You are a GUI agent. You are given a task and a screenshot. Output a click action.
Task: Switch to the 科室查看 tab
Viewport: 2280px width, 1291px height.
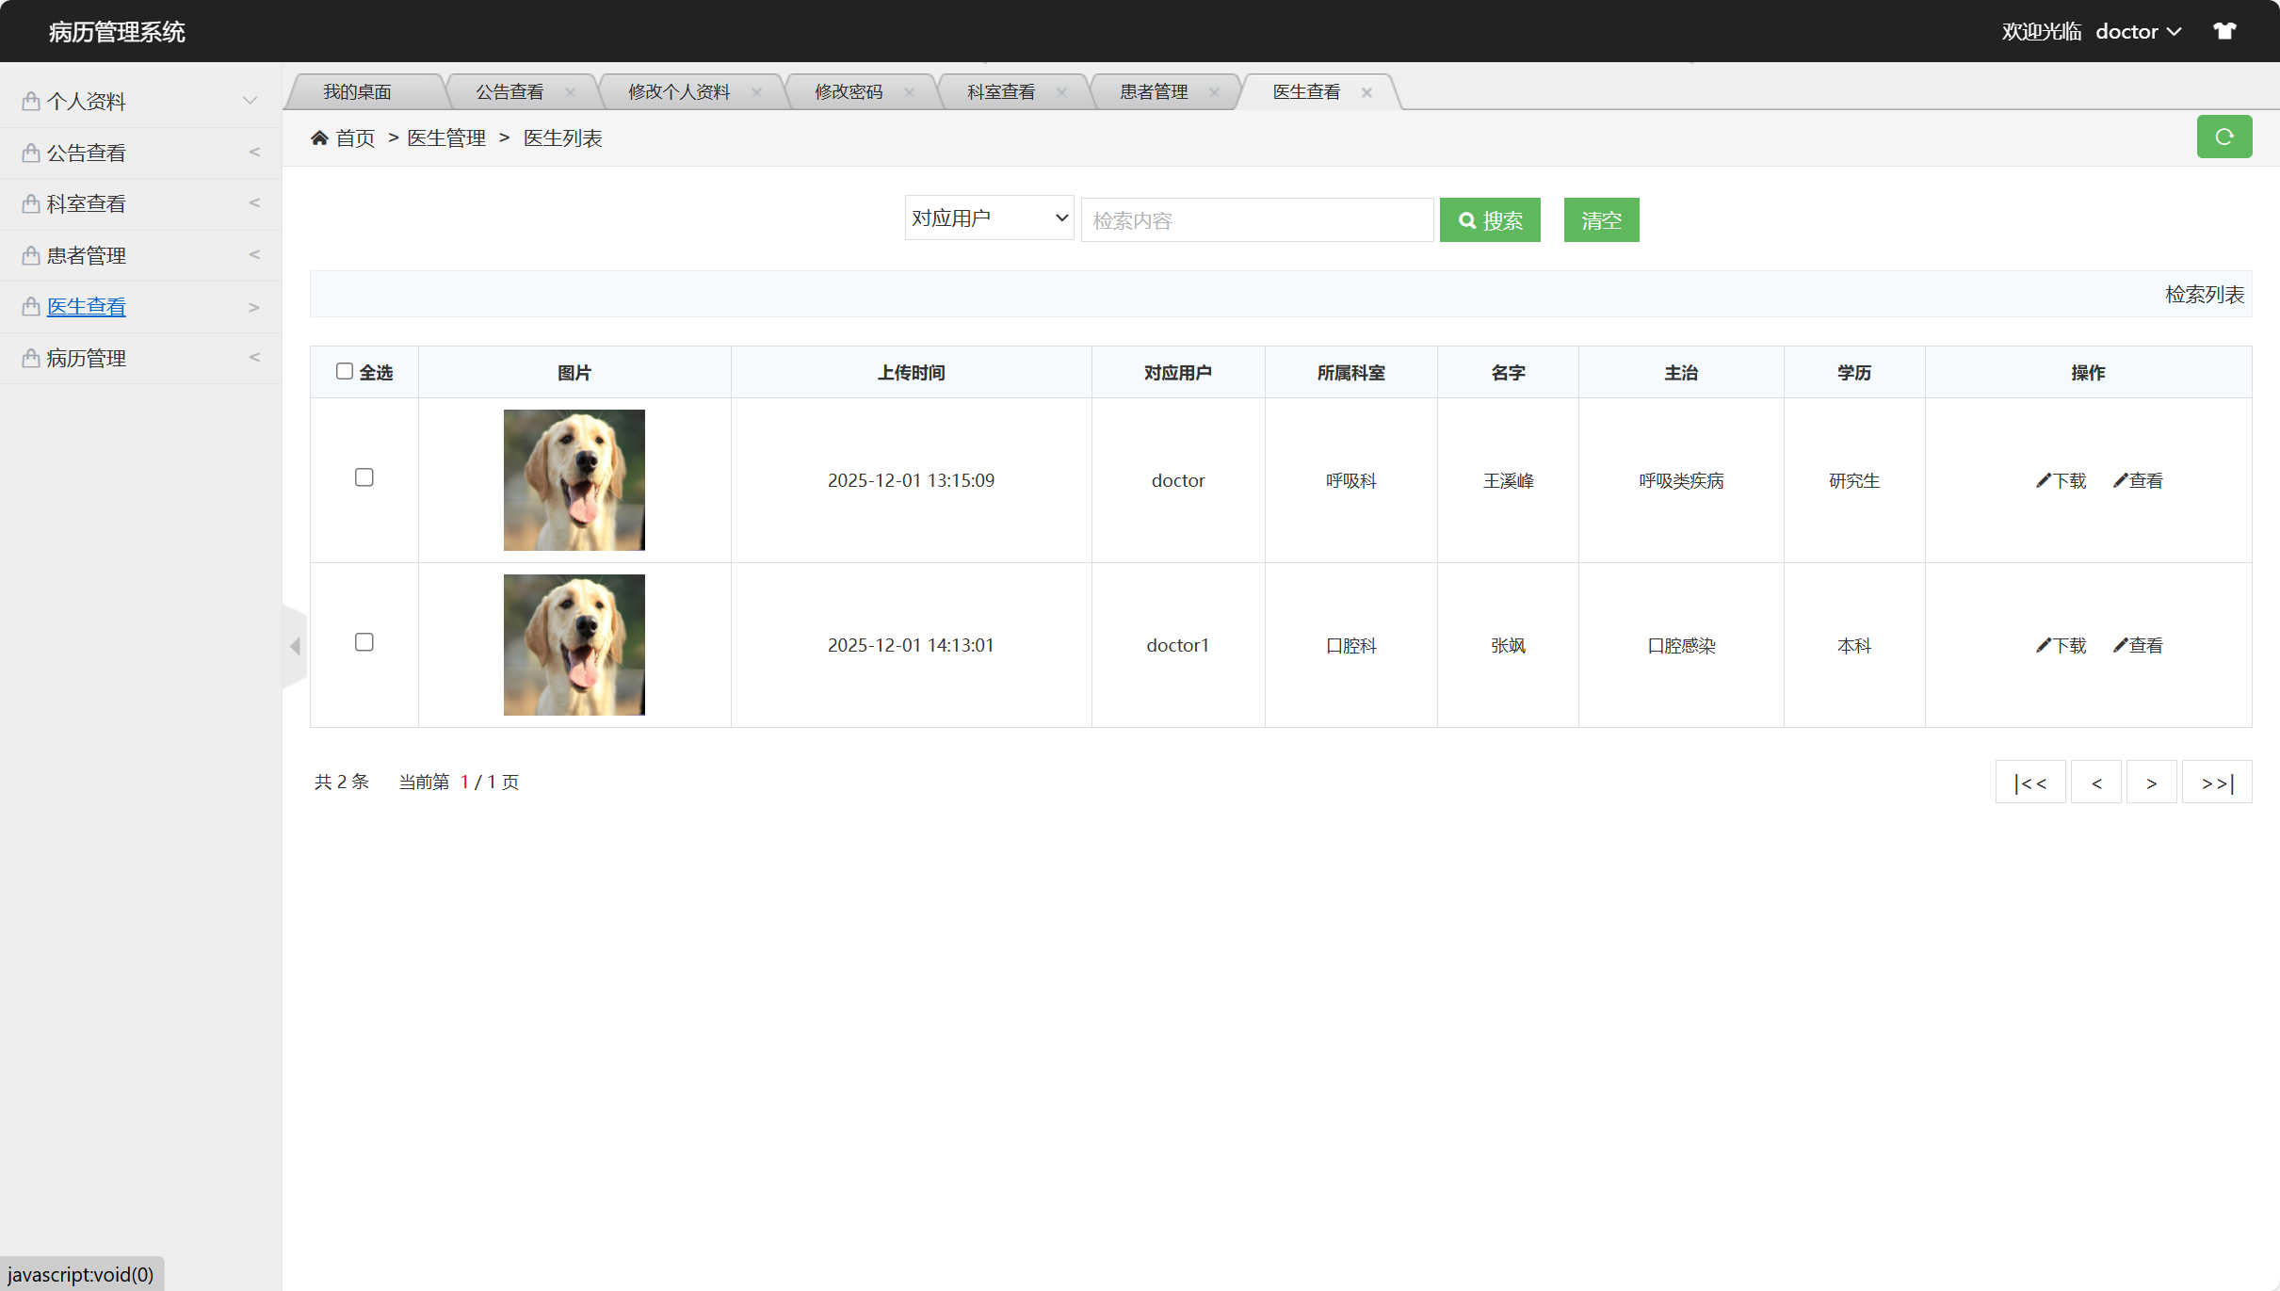tap(1000, 90)
